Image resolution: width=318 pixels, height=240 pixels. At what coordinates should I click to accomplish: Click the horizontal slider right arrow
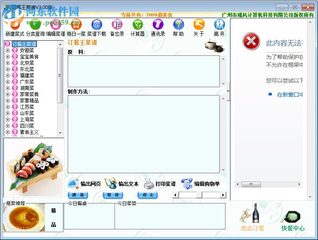click(223, 194)
